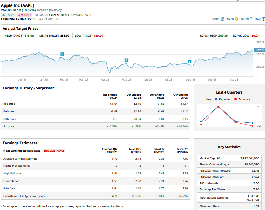Toggle the red Estimate legend square
Image resolution: width=265 pixels, height=210 pixels.
tap(236, 99)
